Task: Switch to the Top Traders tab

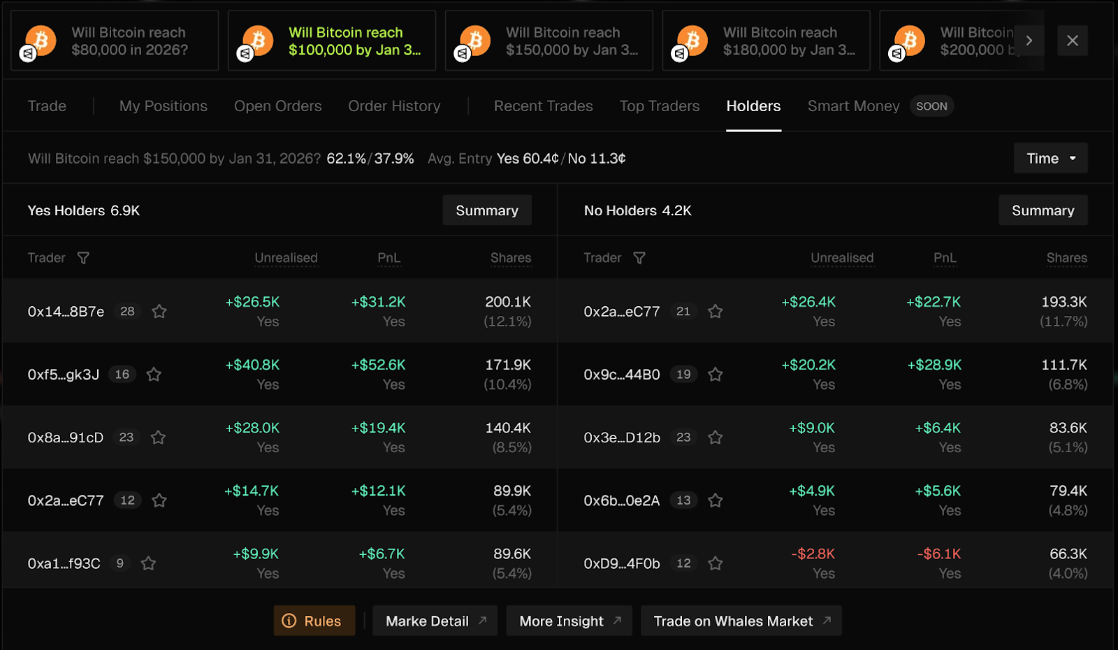Action: pos(659,106)
